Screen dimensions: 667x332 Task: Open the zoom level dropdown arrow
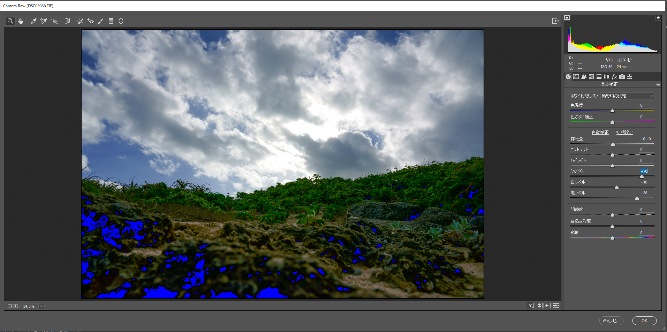coord(41,306)
